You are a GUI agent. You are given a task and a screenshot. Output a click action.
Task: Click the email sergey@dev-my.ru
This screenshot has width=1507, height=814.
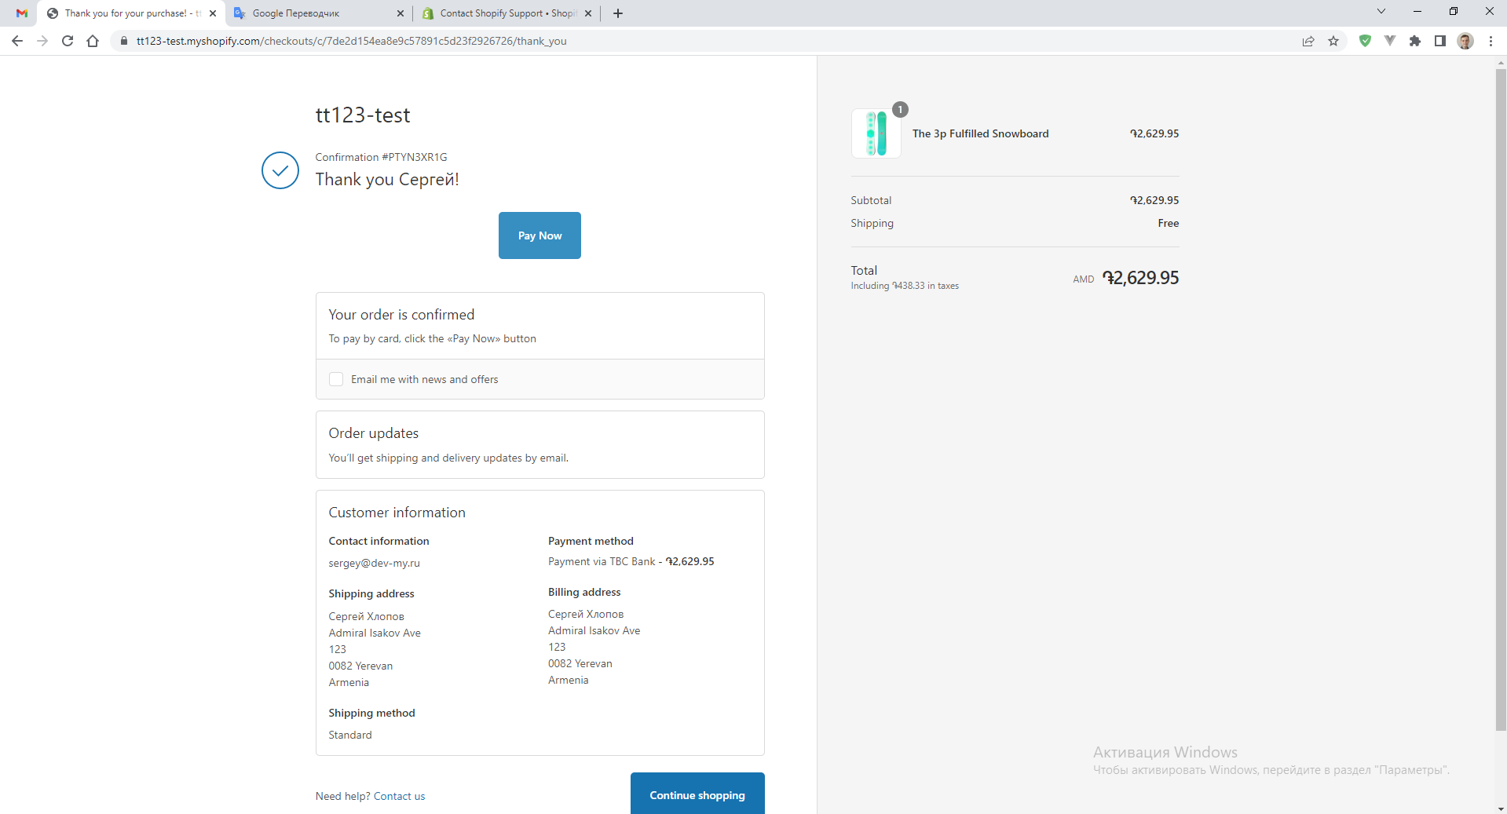pos(374,563)
